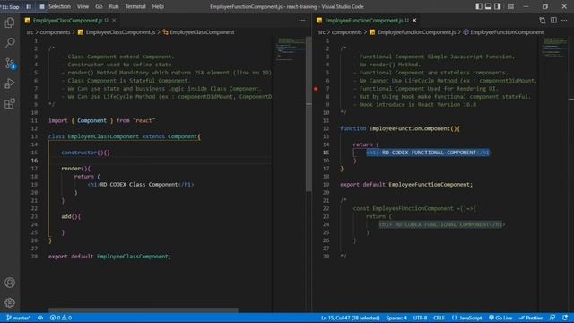Toggle the breakpoint dot at line 7
This screenshot has height=323, width=574.
[x=316, y=89]
